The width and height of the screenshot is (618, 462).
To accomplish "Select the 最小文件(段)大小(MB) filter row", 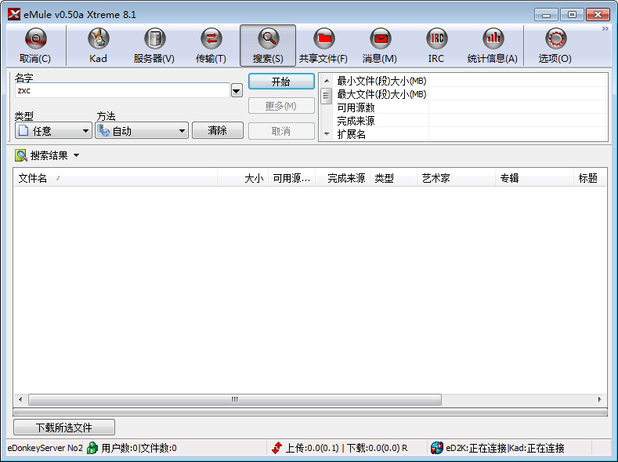I will coord(469,81).
